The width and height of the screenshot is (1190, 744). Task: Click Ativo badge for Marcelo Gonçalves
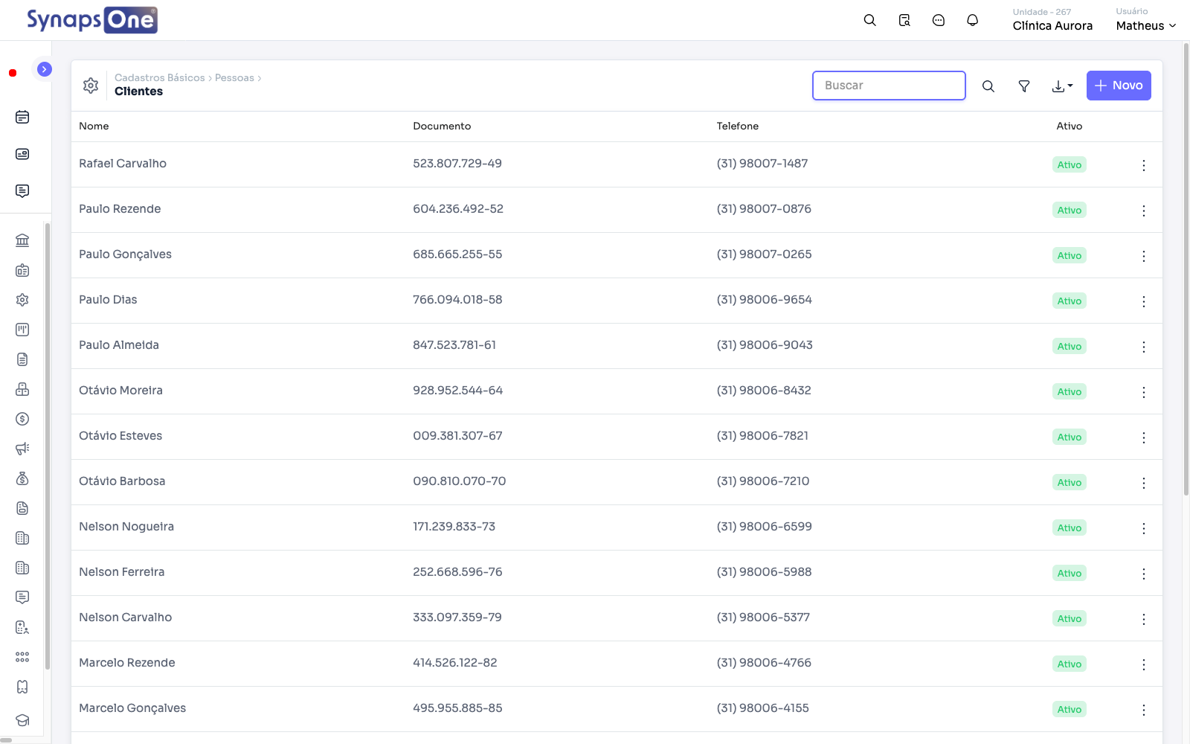tap(1070, 709)
